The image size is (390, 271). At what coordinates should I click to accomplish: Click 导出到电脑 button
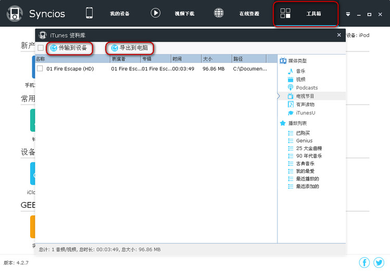pyautogui.click(x=130, y=48)
